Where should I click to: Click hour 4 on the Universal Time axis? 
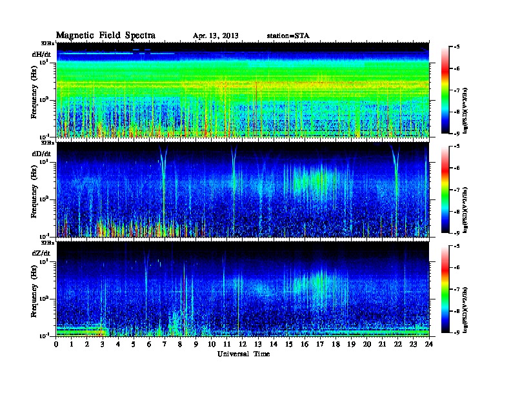[x=118, y=344]
